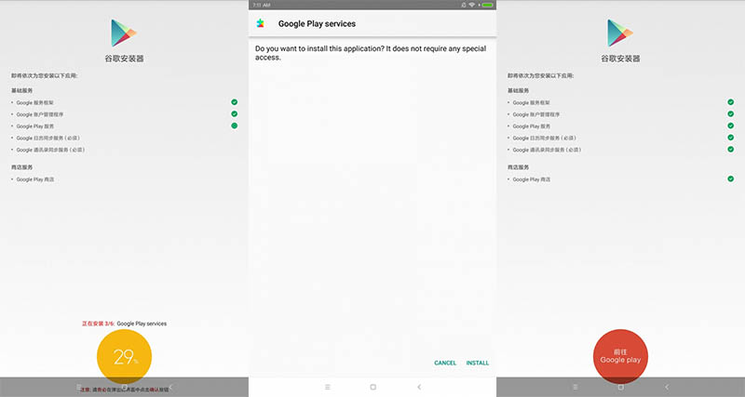The width and height of the screenshot is (745, 397).
Task: Tap the green check beside Google 账户管理程序 on finished screen
Action: point(731,113)
